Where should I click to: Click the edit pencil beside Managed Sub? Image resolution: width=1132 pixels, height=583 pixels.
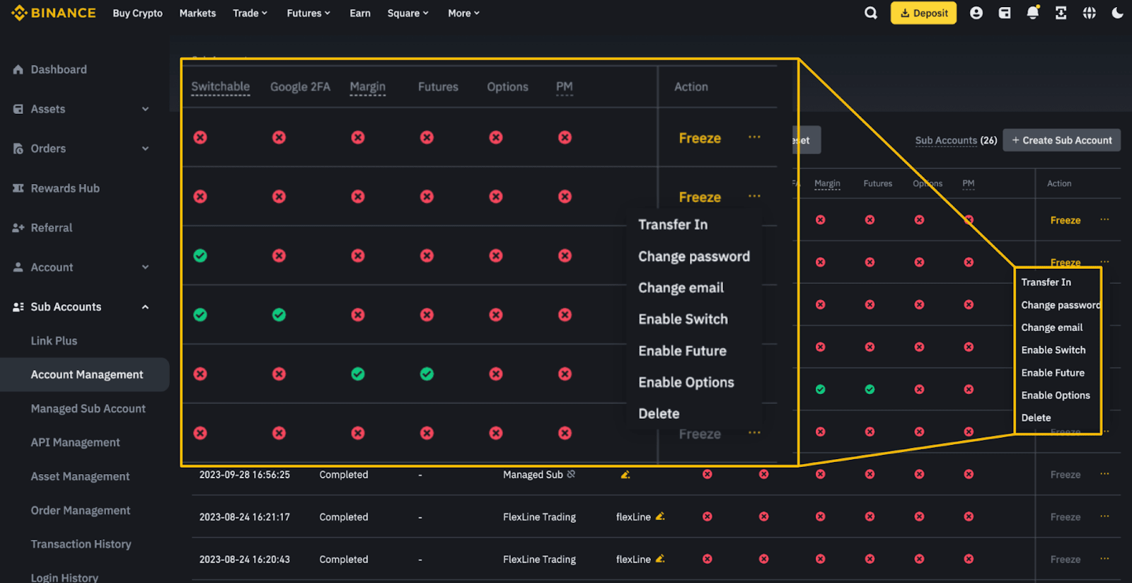coord(625,475)
